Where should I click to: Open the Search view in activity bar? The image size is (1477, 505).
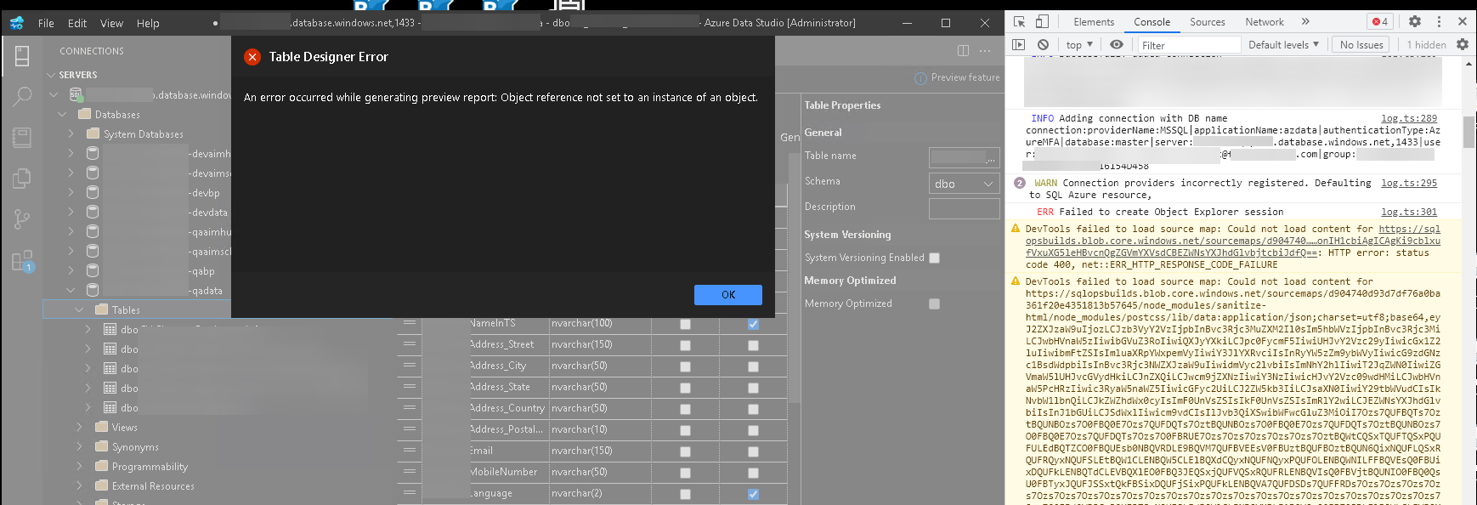tap(22, 97)
